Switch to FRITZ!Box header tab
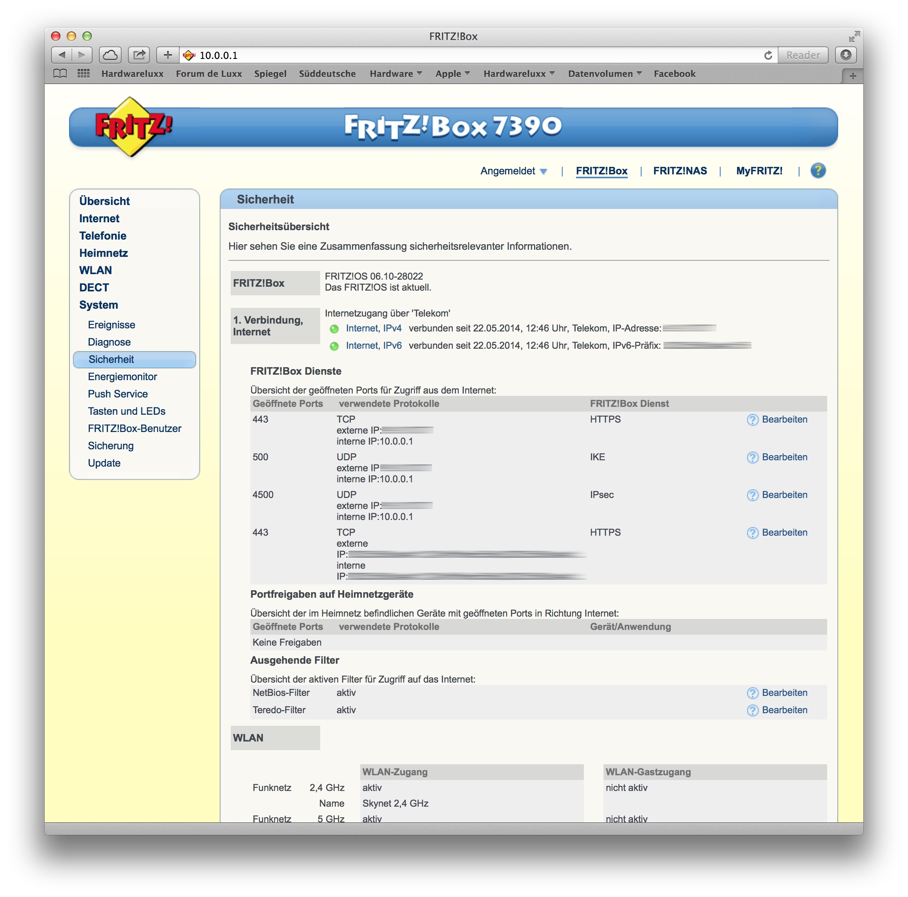 click(602, 171)
